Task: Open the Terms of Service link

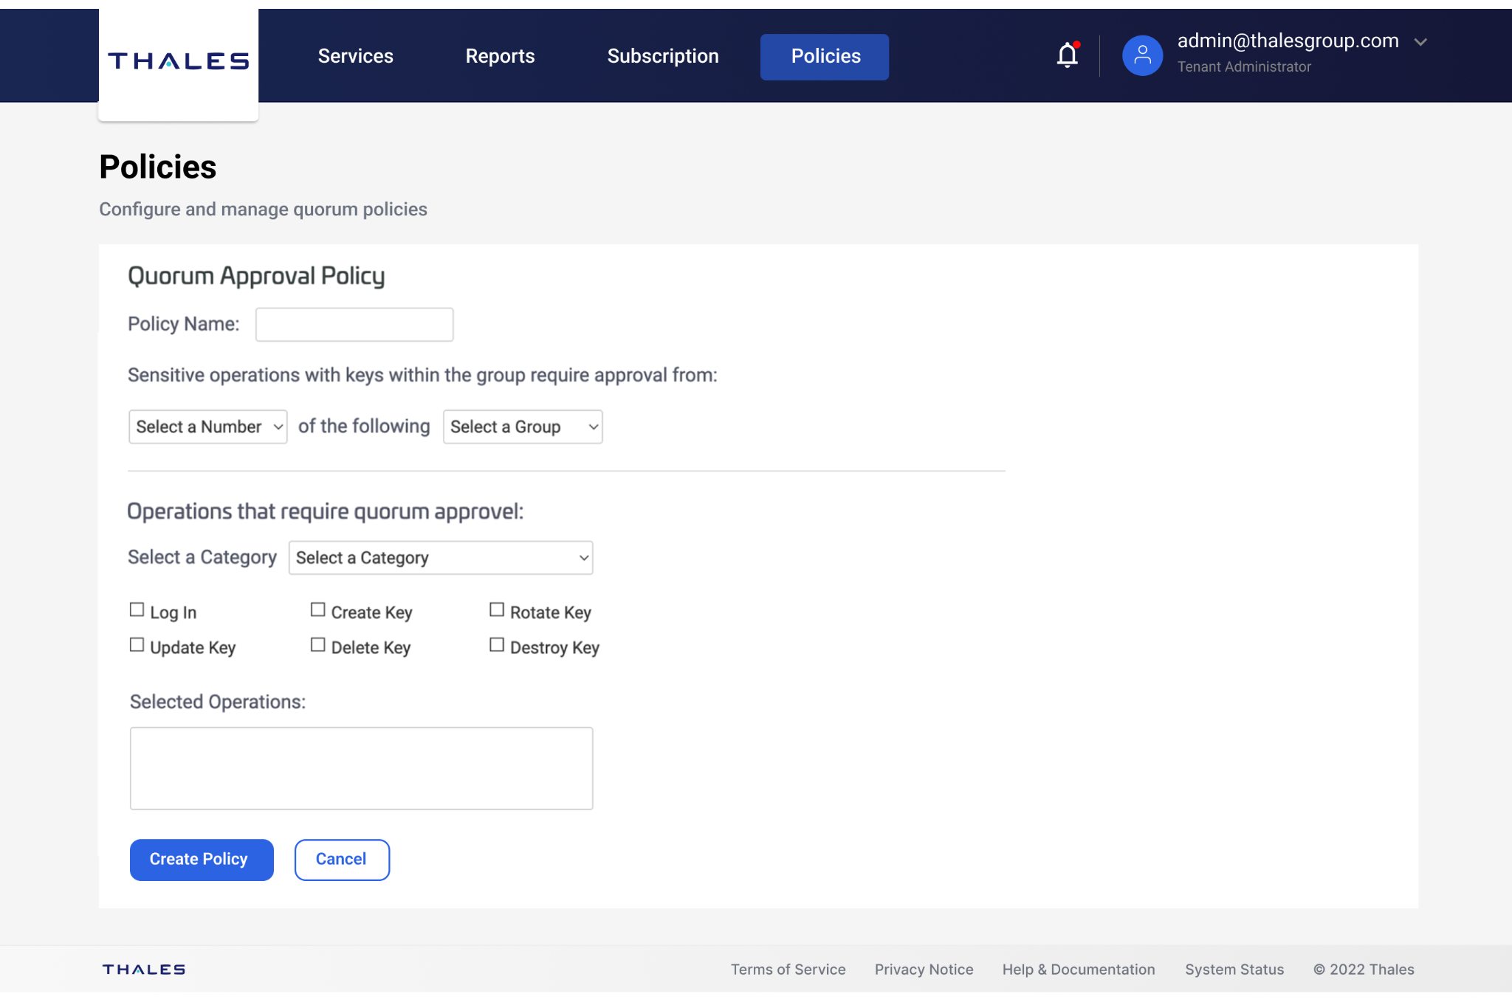Action: click(x=788, y=970)
